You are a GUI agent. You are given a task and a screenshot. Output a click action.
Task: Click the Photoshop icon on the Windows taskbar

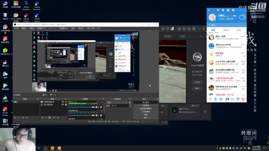coord(39,148)
